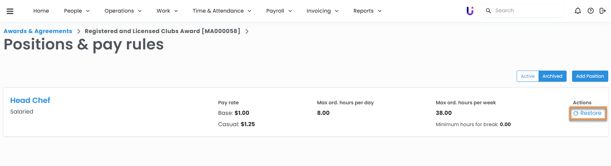The image size is (611, 166).
Task: Click the breadcrumb arrow after Awards & Agreements
Action: click(x=79, y=31)
